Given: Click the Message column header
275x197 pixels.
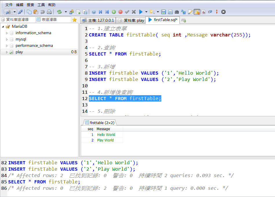Looking at the screenshot, I should click(x=103, y=129).
